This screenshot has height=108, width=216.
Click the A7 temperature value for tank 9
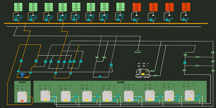[x=188, y=86]
